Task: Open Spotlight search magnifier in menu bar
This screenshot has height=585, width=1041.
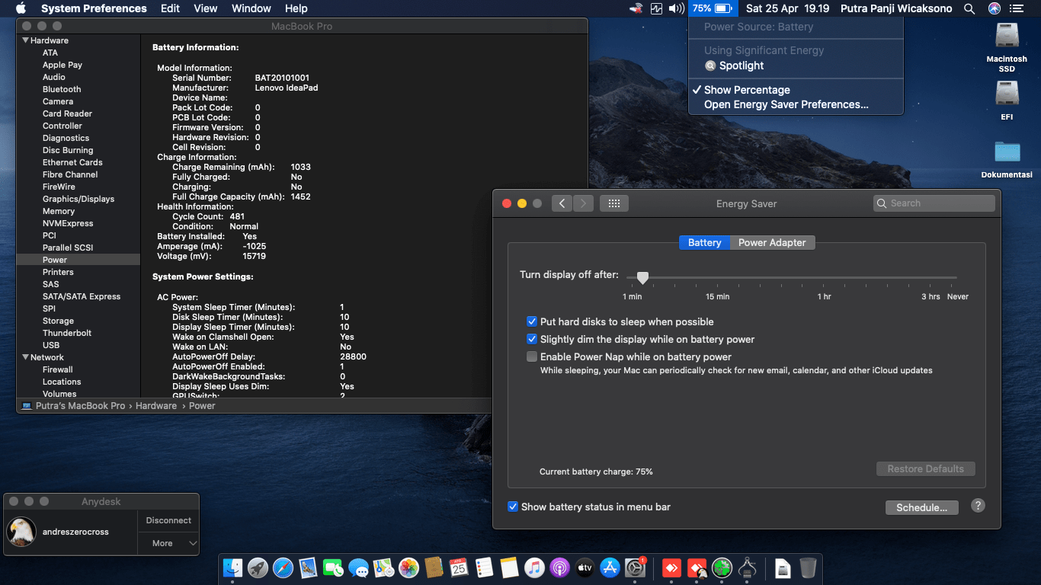Action: pyautogui.click(x=969, y=8)
